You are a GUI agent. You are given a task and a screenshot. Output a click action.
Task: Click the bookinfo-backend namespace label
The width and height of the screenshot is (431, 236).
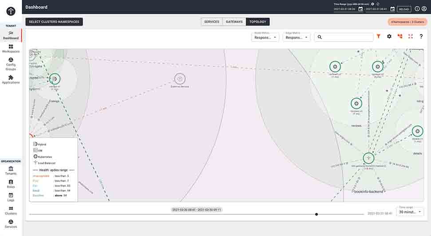368,192
